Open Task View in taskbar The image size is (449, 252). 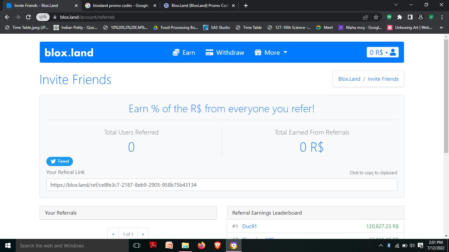click(137, 245)
